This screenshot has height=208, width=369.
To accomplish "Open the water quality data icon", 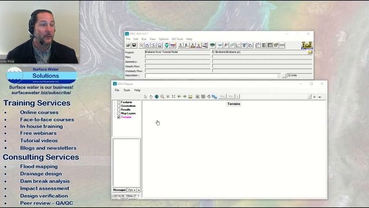I will pyautogui.click(x=173, y=45).
